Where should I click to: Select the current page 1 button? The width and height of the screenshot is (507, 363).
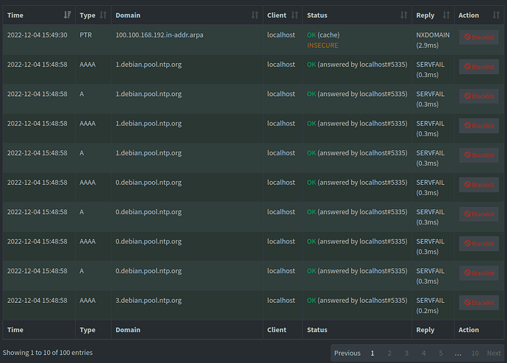coord(373,353)
